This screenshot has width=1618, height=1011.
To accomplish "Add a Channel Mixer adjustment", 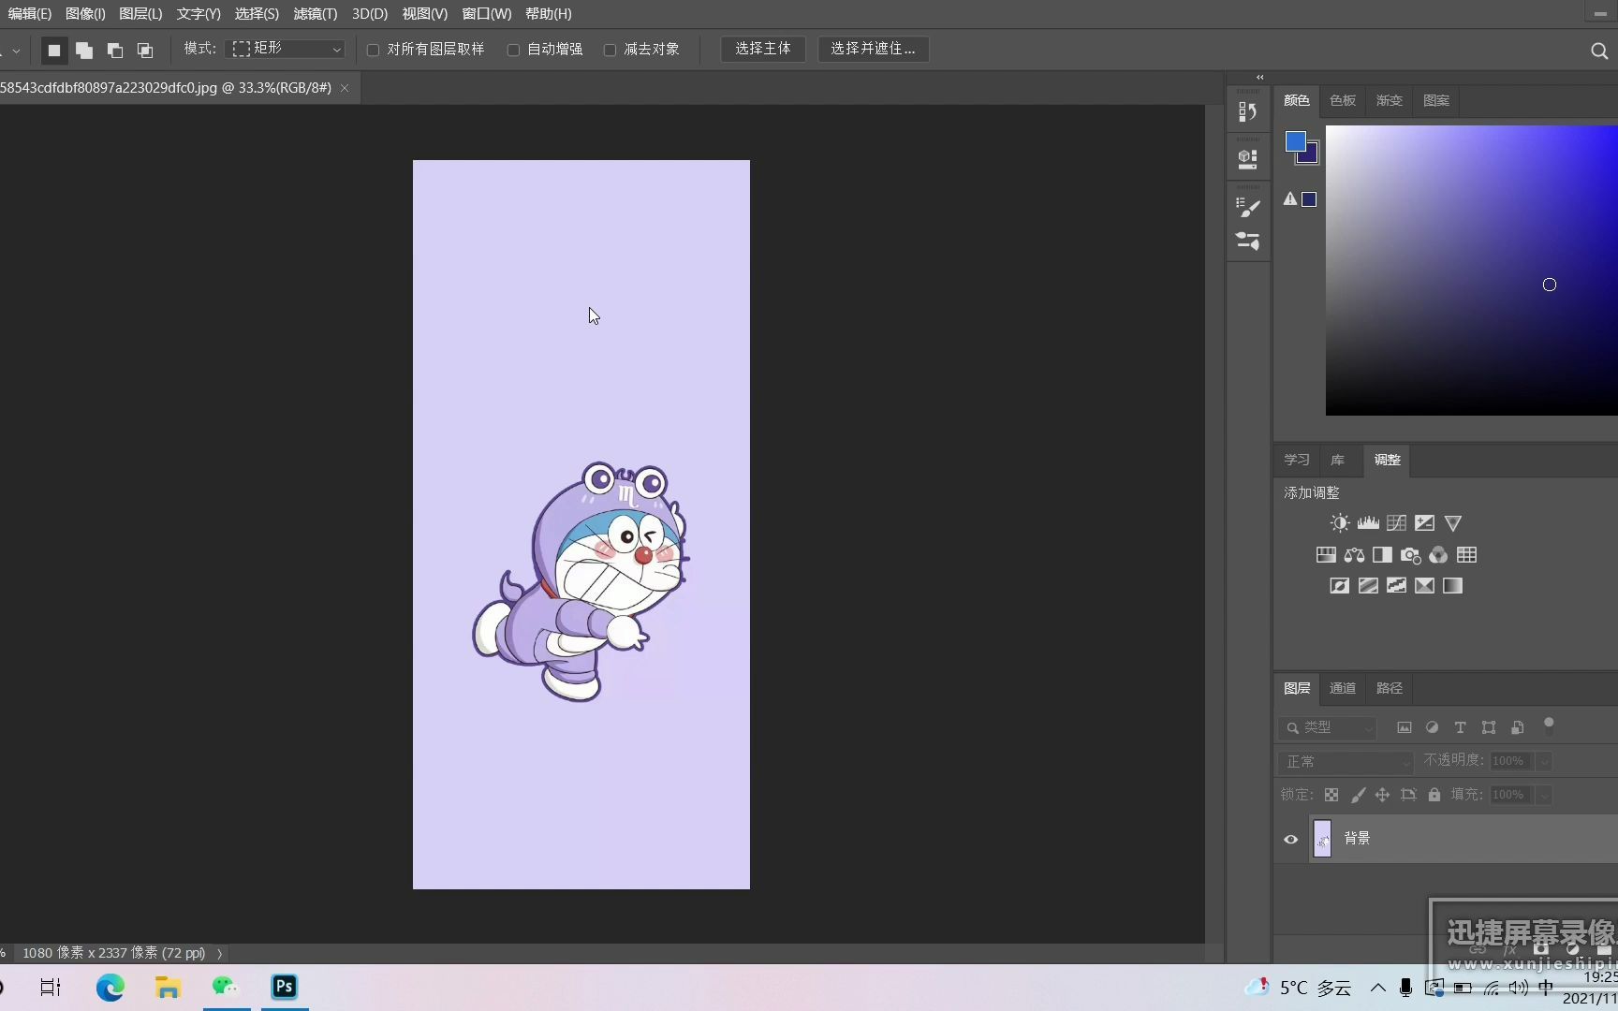I will click(x=1438, y=554).
